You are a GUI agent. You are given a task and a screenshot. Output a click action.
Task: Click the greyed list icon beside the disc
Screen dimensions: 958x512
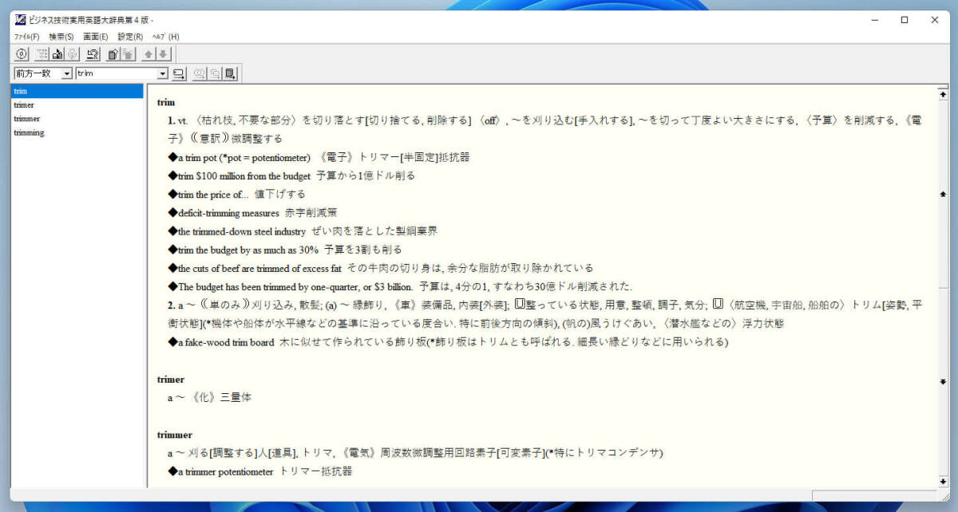coord(42,54)
